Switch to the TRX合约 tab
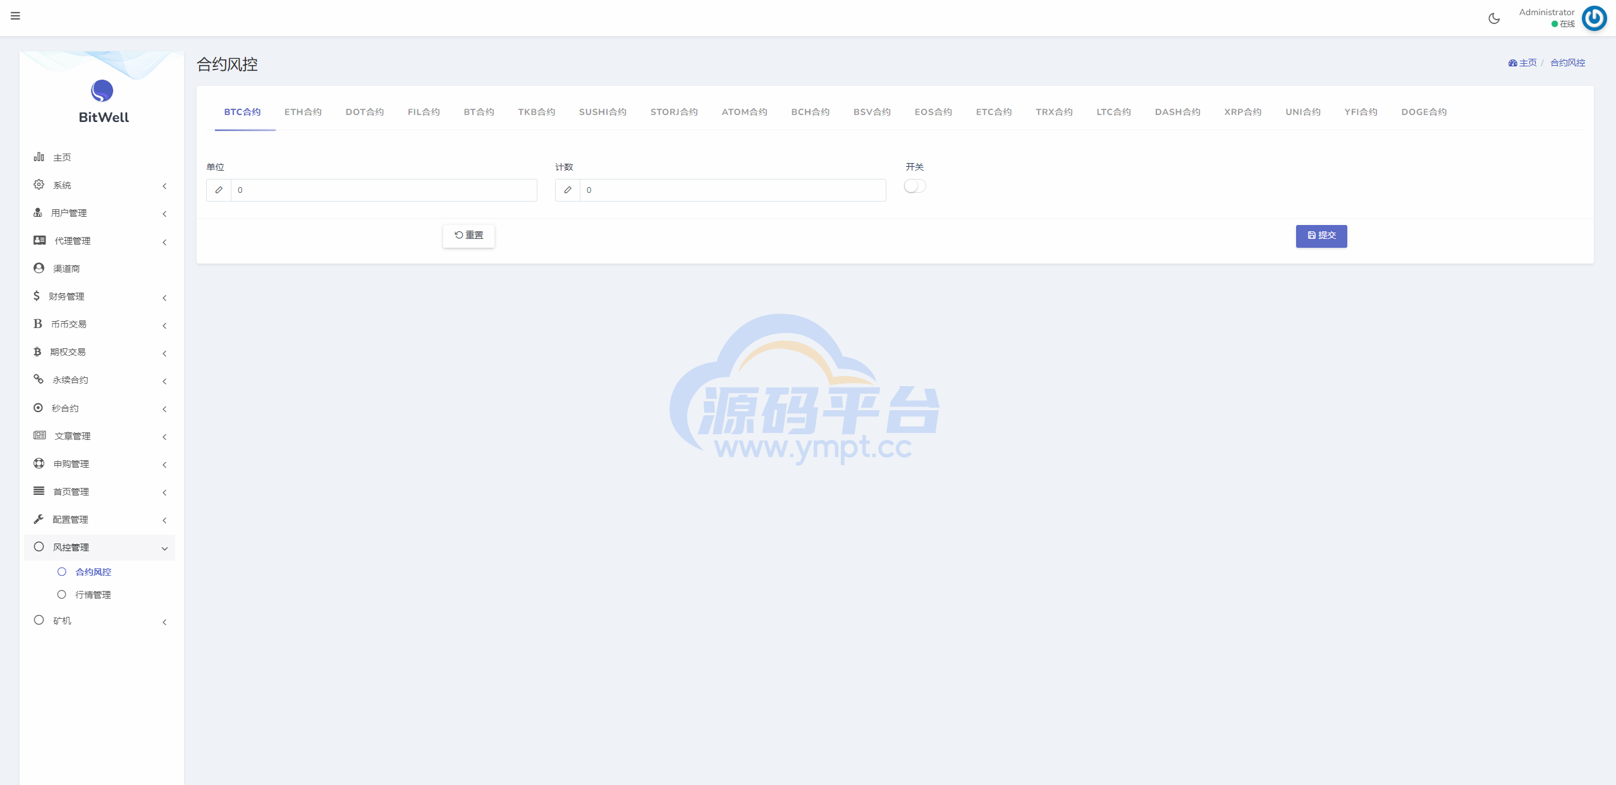The width and height of the screenshot is (1616, 785). 1054,112
